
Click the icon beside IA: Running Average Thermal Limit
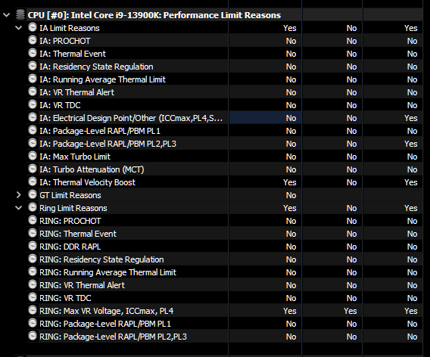click(x=33, y=79)
